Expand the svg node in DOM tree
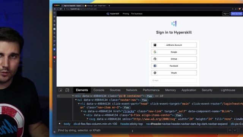This screenshot has height=137, width=243. click(87, 119)
